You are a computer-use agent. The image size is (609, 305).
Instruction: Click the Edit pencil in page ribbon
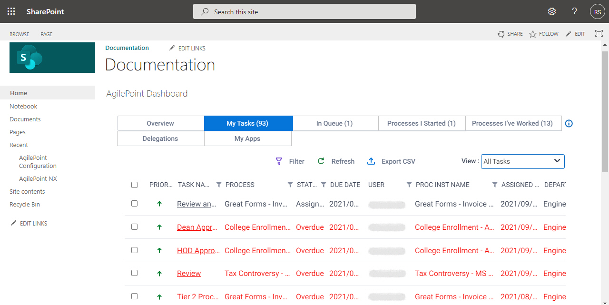[569, 34]
